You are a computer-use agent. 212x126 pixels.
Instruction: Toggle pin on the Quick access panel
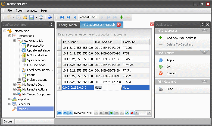point(202,25)
